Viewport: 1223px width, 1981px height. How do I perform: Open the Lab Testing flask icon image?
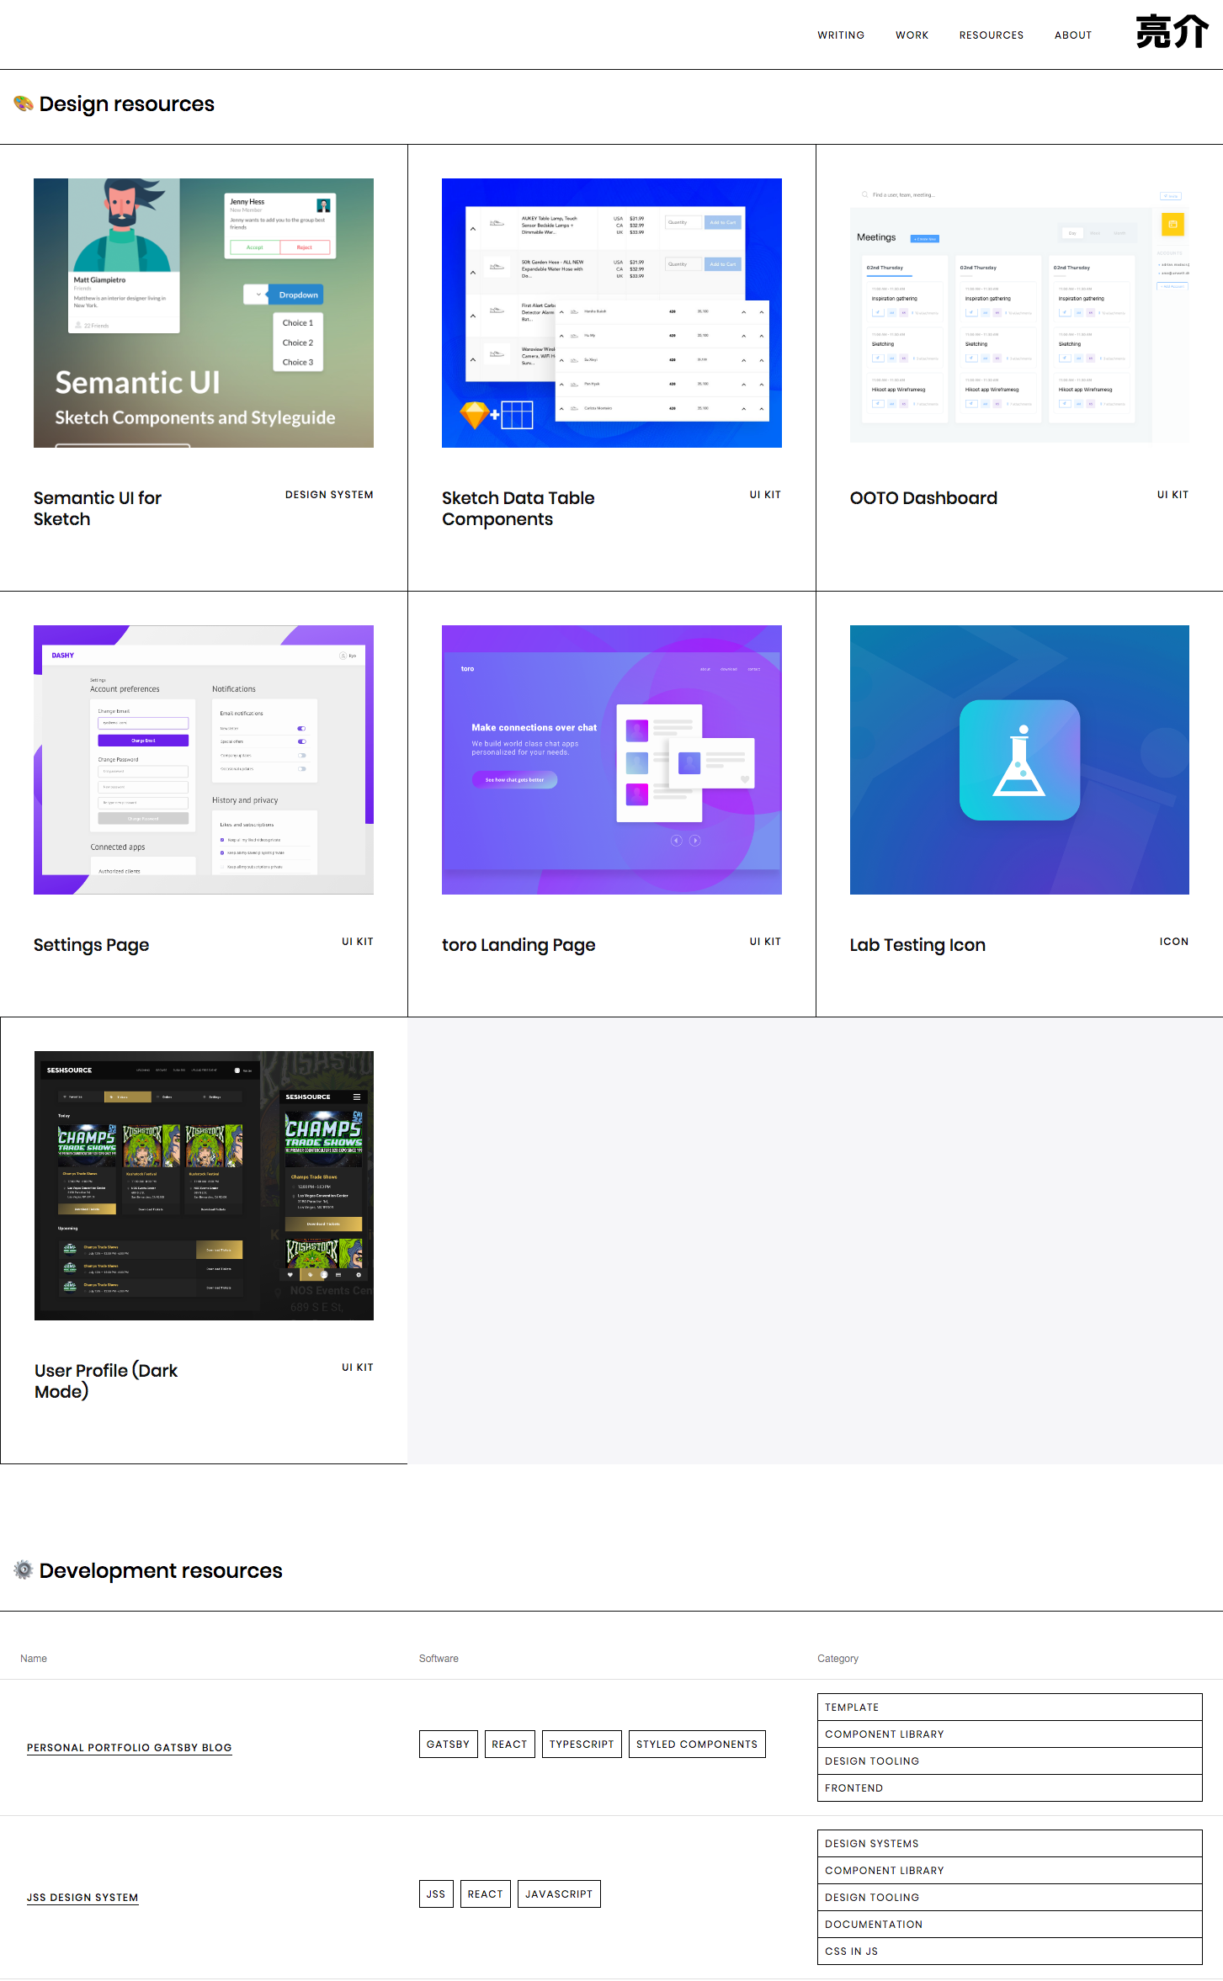pyautogui.click(x=1018, y=759)
